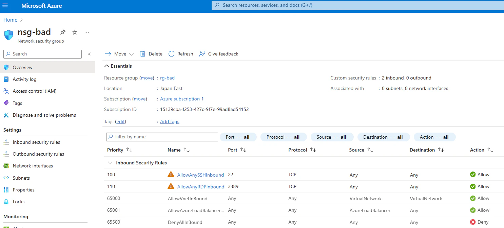The height and width of the screenshot is (228, 504).
Task: Click the nsg-bad shield resource icon
Action: (9, 35)
